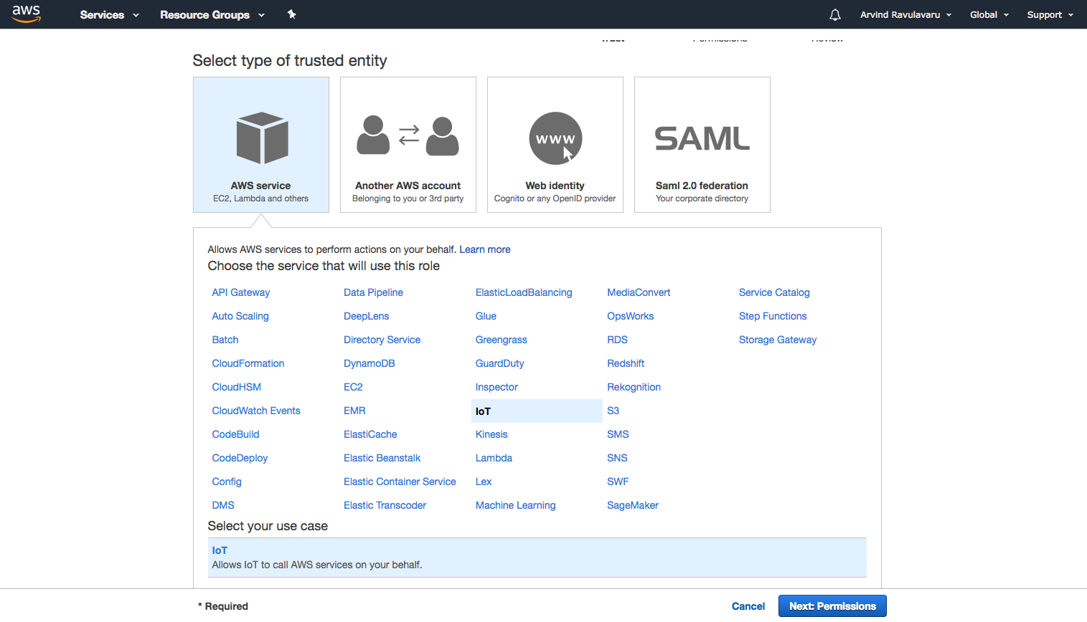1087x622 pixels.
Task: Expand the Resource Groups dropdown
Action: pyautogui.click(x=212, y=14)
